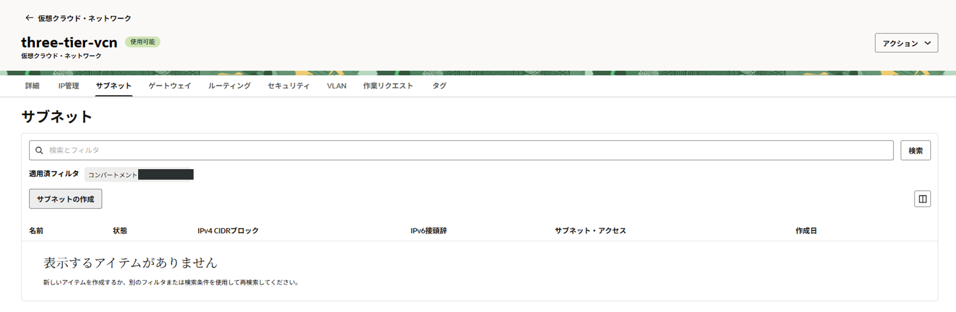956x312 pixels.
Task: Click the 適用済フィルタ label
Action: (54, 174)
